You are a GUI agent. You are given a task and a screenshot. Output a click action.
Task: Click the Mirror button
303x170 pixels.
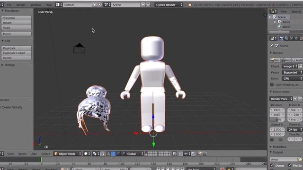(16, 34)
